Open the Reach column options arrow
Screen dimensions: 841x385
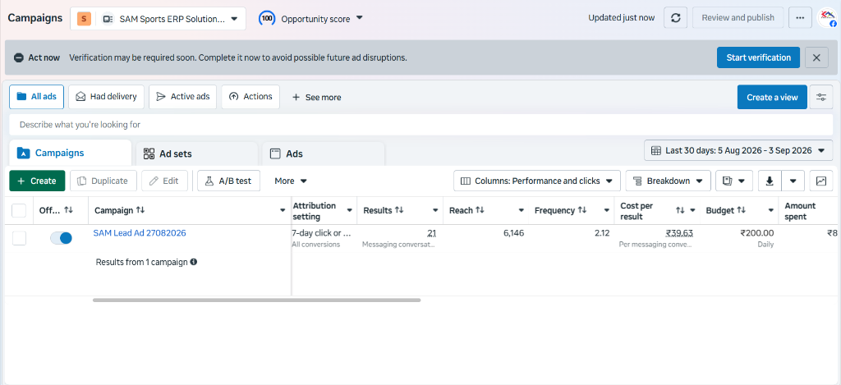tap(521, 210)
